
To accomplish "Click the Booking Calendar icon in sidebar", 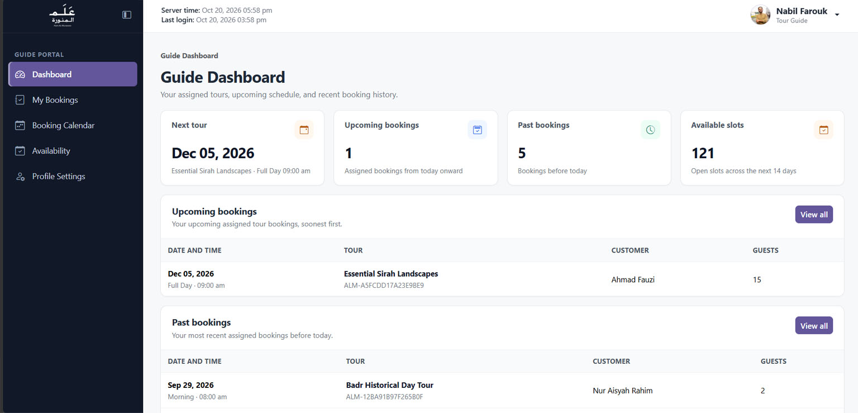I will coord(20,125).
